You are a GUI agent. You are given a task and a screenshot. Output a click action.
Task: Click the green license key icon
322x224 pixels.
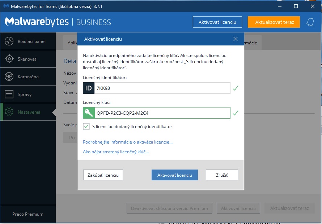point(89,113)
